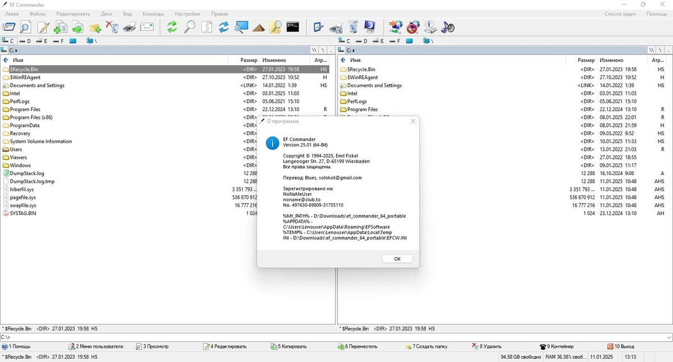Switch left panel to drive D
Screen dimensions: 673x362
tap(25, 41)
